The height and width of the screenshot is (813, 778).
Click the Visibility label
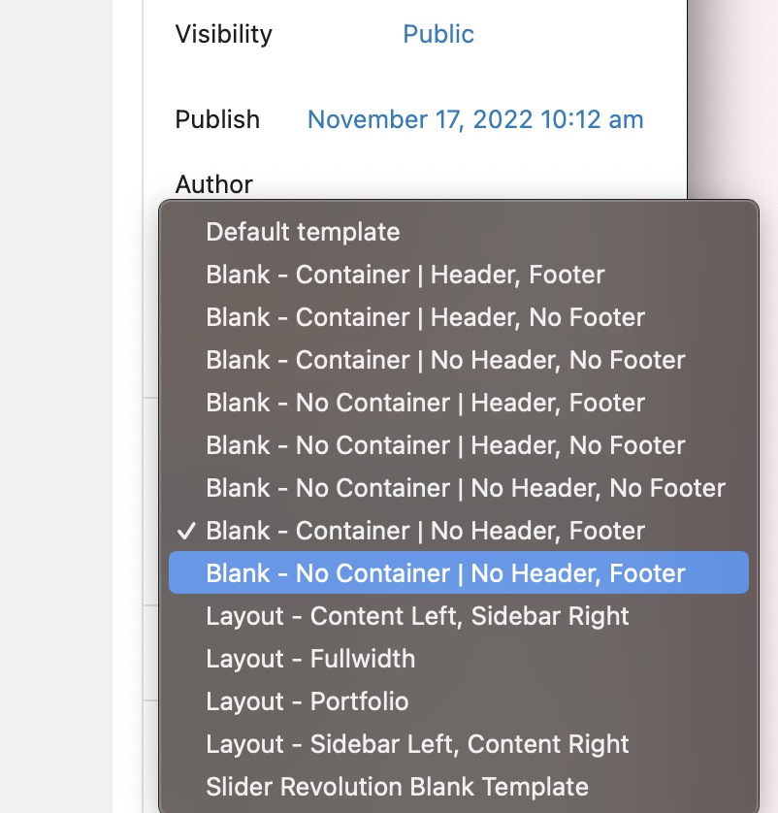coord(223,34)
